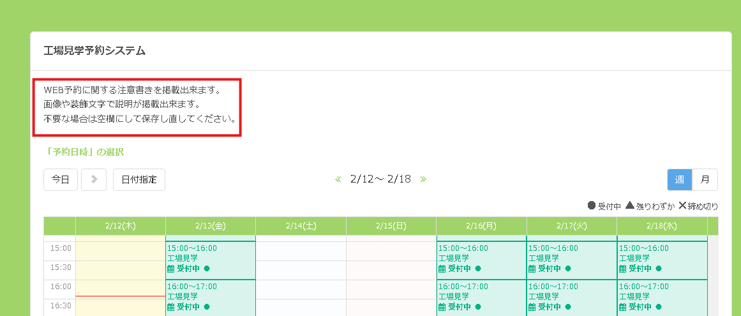Switch to the 月 (month) view
Screen dimensions: 741x316
(705, 180)
